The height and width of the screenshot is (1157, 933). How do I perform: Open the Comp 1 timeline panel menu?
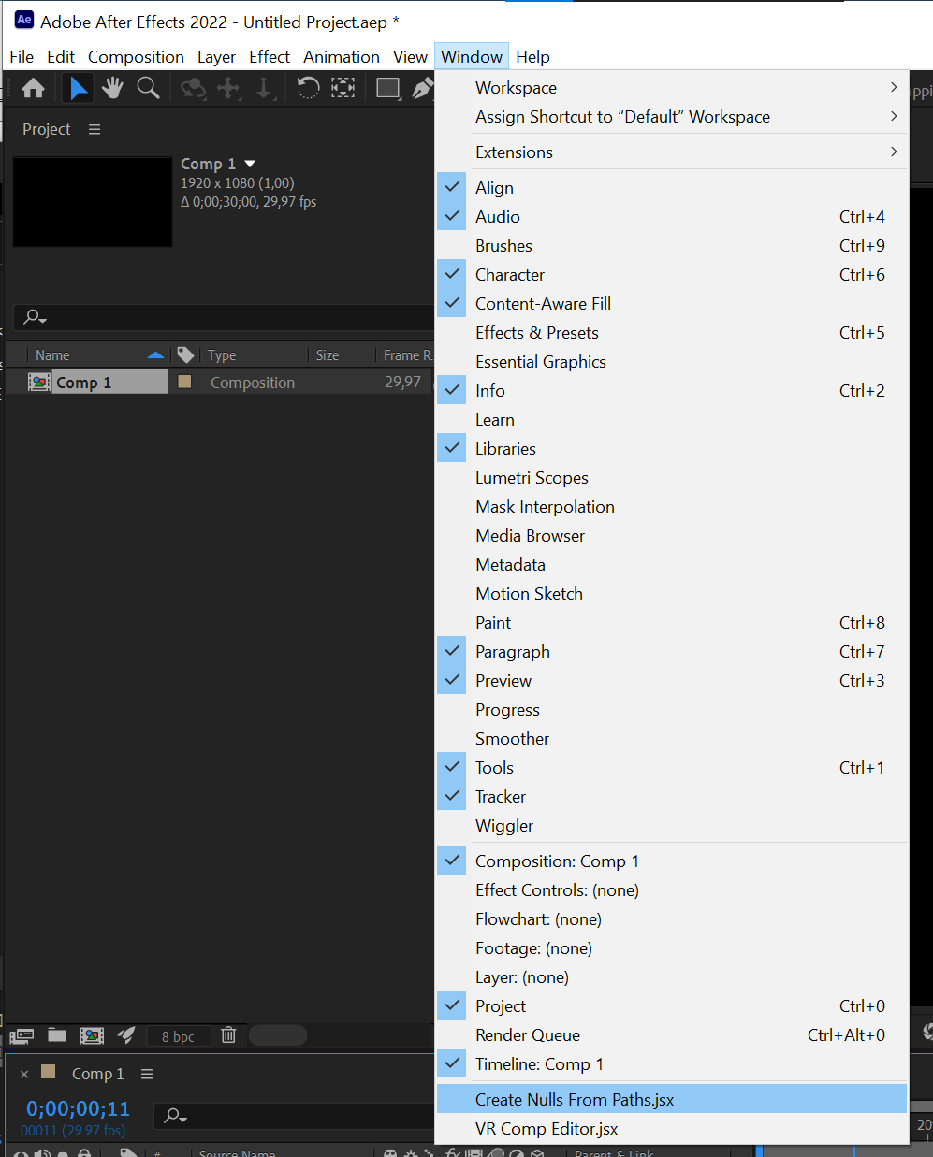(147, 1074)
